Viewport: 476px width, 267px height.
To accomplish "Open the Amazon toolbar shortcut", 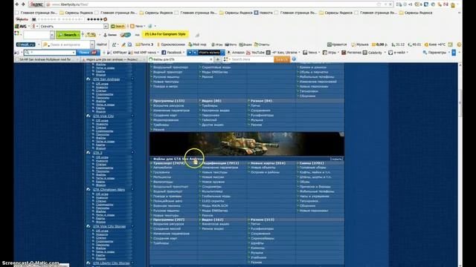I will pyautogui.click(x=236, y=53).
